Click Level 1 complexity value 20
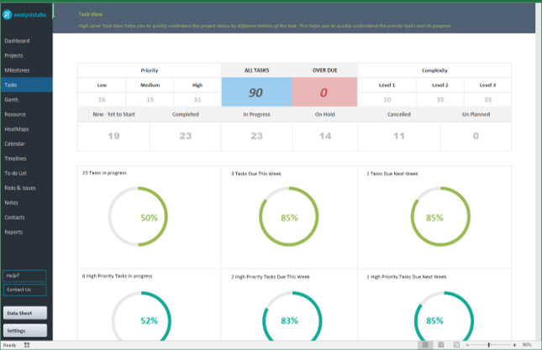 pos(387,100)
